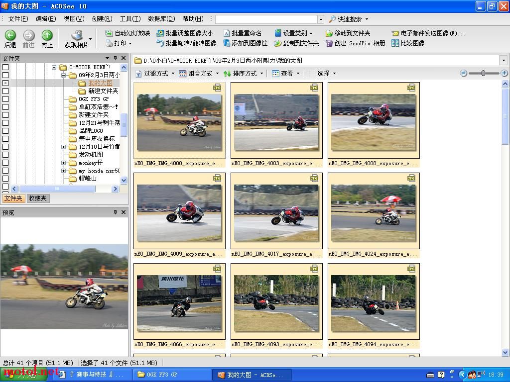Expand the my honda nsr50 tree node
The image size is (510, 382).
[64, 171]
